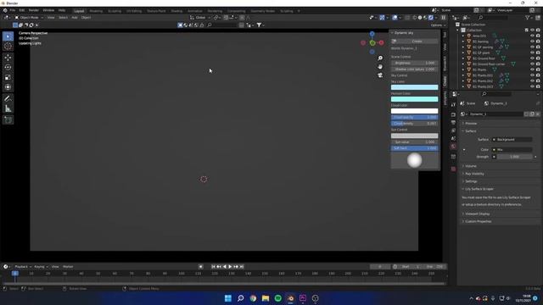
Task: Click the viewport pan hand icon
Action: point(380,67)
